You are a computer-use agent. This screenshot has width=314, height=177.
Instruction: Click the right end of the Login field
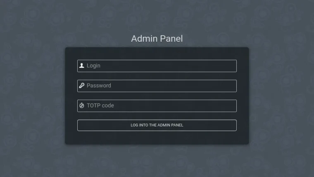[231, 66]
